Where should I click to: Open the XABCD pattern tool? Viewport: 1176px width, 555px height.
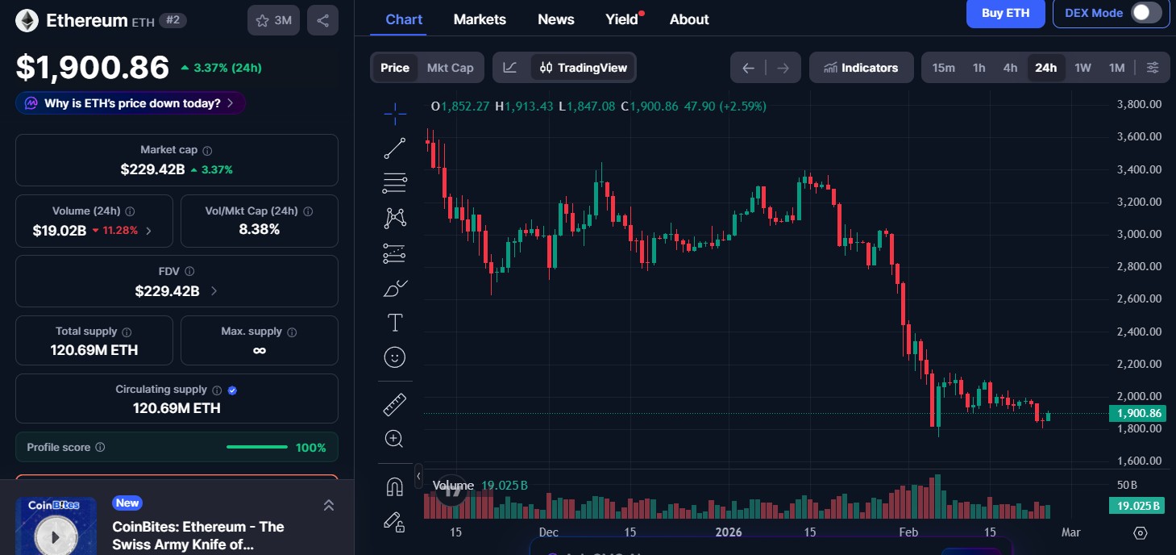coord(394,218)
